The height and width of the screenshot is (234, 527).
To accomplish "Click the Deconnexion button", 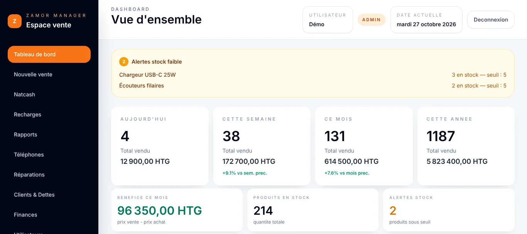I will (x=491, y=20).
